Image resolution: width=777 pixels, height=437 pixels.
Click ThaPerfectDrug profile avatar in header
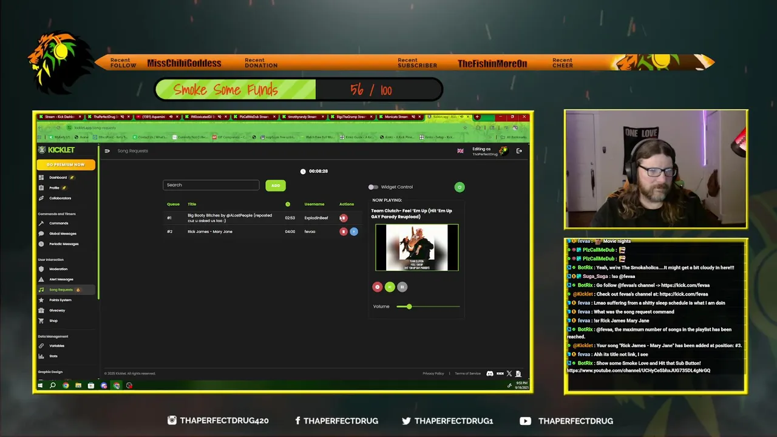[x=503, y=151]
